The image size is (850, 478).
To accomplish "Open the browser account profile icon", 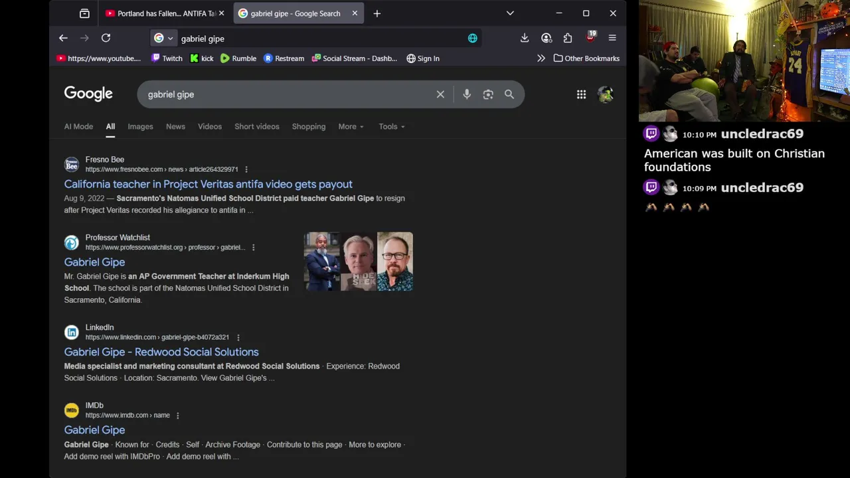I will [547, 39].
